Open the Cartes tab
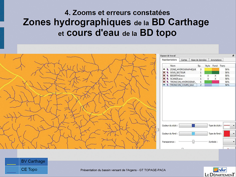The image size is (236, 177). 184,60
